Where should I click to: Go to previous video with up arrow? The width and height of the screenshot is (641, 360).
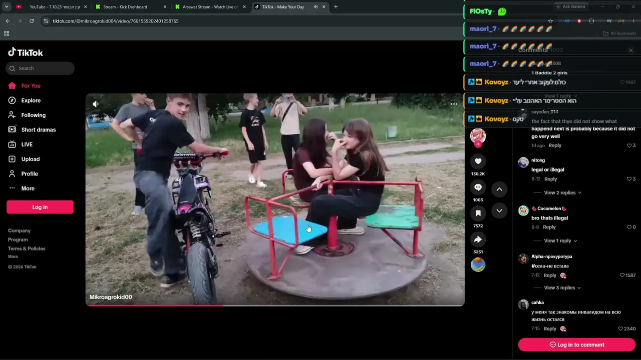pyautogui.click(x=499, y=189)
